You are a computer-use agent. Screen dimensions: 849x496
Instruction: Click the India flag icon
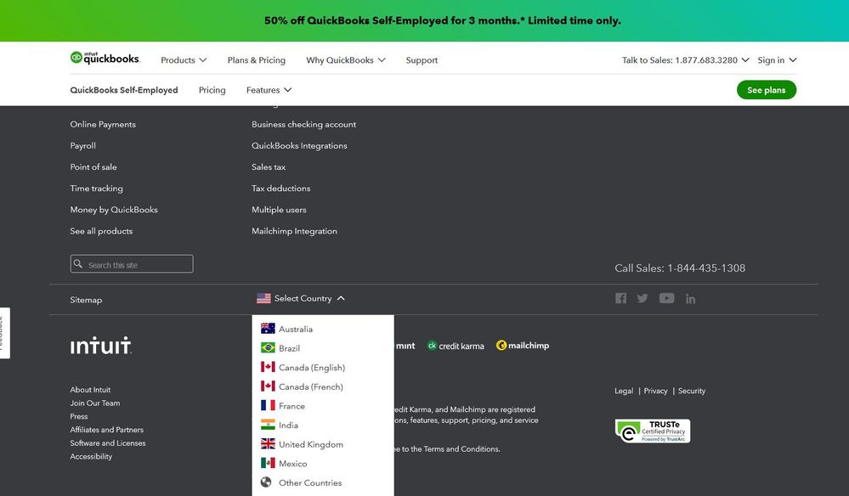point(268,425)
